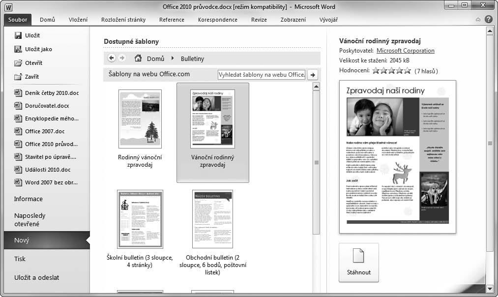Click the template list scroll-up arrow
Viewport: 498px width, 297px height.
(x=316, y=87)
